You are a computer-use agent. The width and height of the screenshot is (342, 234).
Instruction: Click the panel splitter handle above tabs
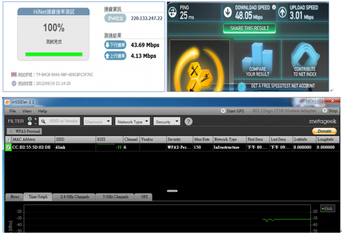[x=172, y=191]
